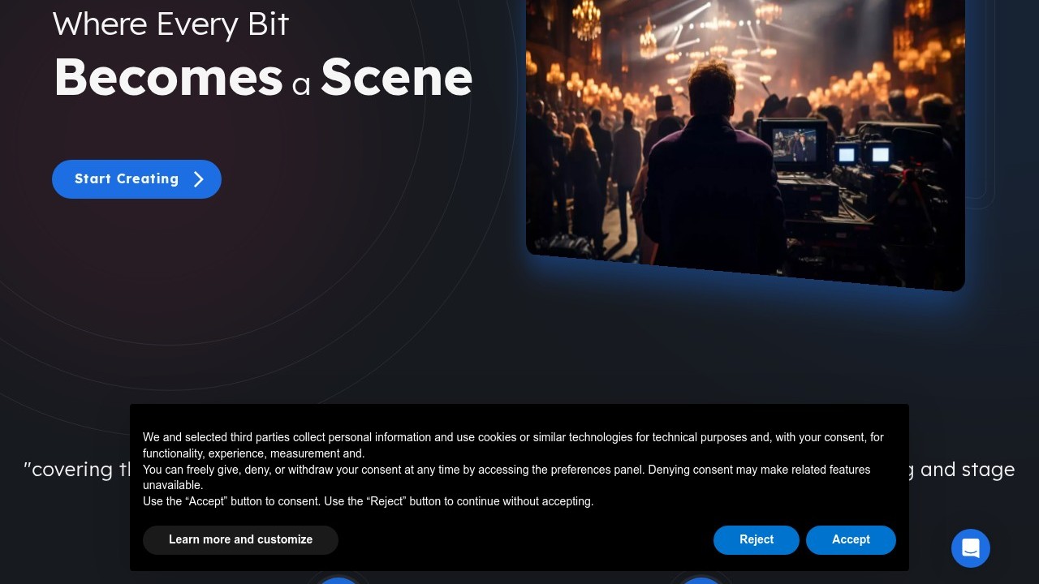The image size is (1039, 584).
Task: Open Learn more and customize preferences
Action: coord(240,540)
